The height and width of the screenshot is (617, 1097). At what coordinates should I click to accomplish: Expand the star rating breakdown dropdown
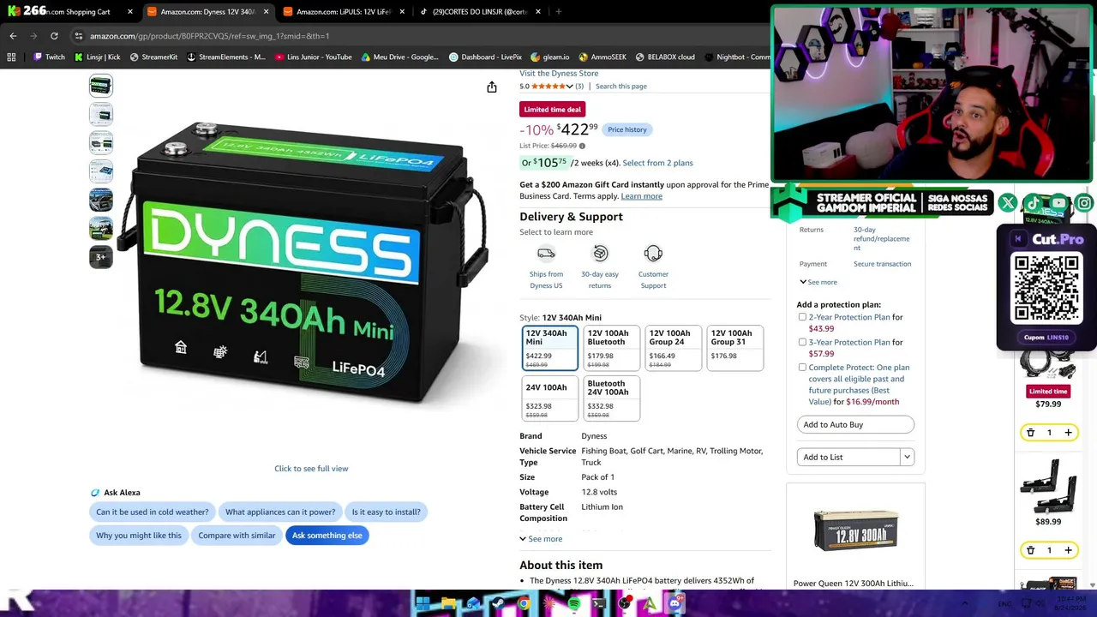569,87
